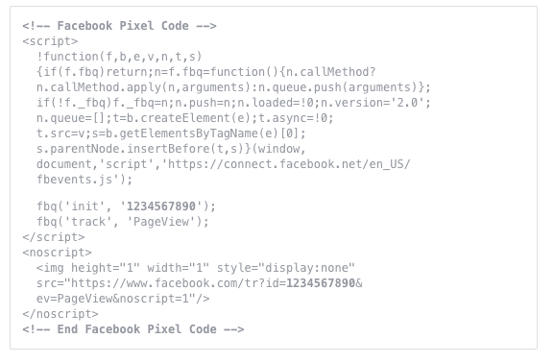The width and height of the screenshot is (554, 363).
Task: Click the bold 1234567890 in img src
Action: (321, 283)
